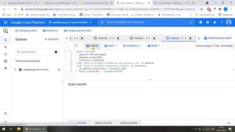Close the UNSAVE 5 query tab
This screenshot has width=235, height=132.
point(118,38)
